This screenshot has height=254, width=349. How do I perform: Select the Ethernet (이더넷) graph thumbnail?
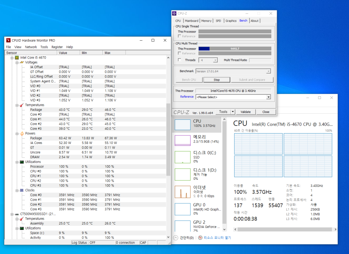coord(182,192)
